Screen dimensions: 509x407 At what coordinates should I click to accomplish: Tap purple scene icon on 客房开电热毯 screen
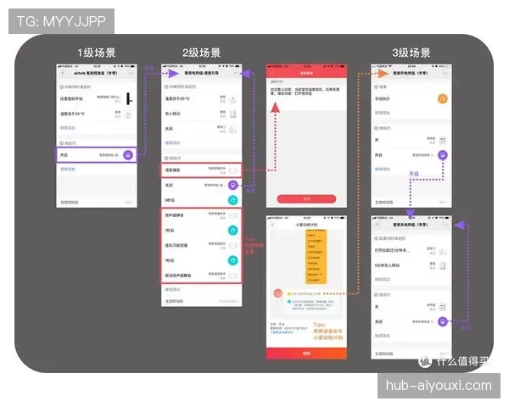443,155
